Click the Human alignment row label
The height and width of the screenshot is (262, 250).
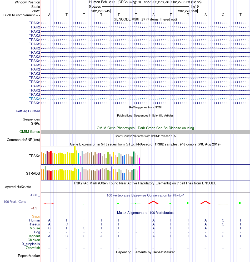pyautogui.click(x=34, y=220)
